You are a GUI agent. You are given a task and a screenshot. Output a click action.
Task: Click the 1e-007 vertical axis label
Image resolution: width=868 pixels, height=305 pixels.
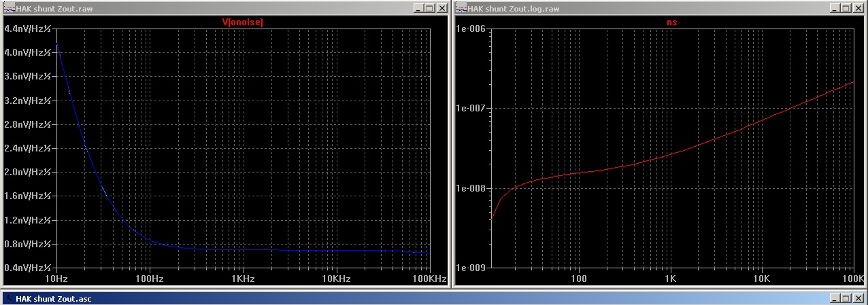point(471,108)
